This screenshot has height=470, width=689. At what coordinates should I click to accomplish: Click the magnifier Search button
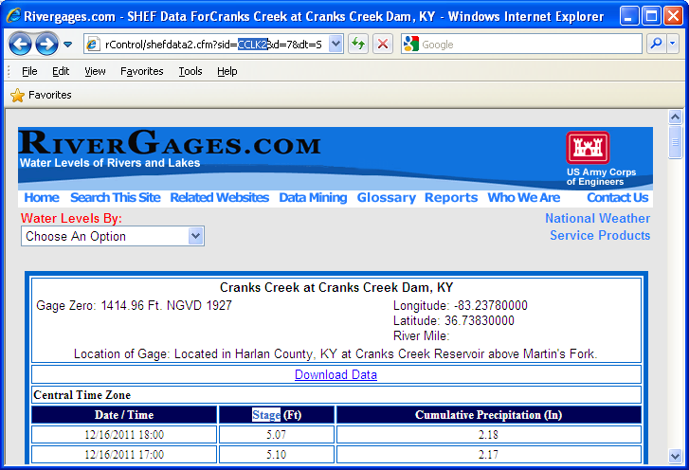click(656, 45)
